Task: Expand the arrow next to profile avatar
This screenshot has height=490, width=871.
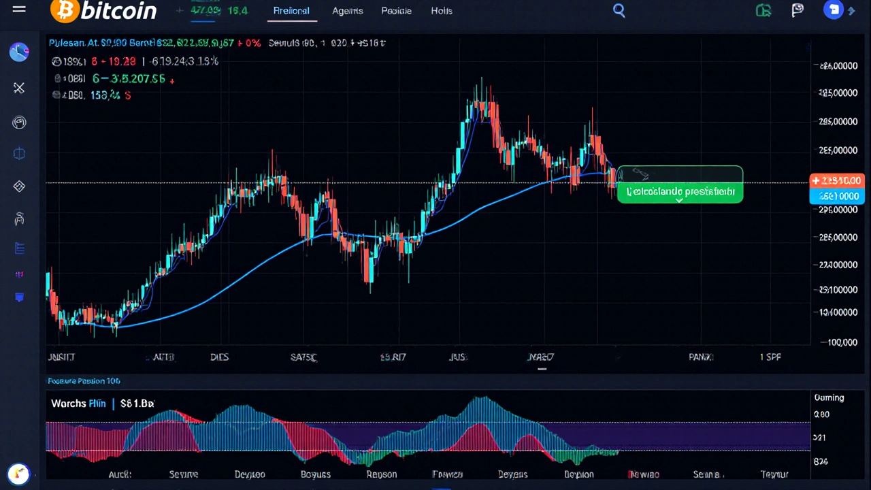Action: 851,10
